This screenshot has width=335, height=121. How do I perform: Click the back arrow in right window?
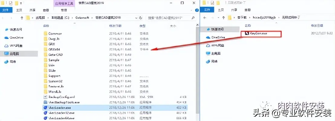pos(205,17)
